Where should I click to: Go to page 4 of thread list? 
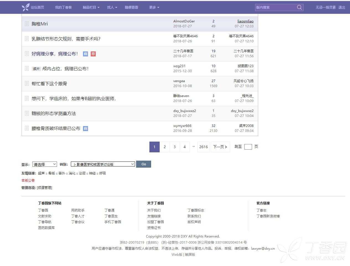[185, 147]
